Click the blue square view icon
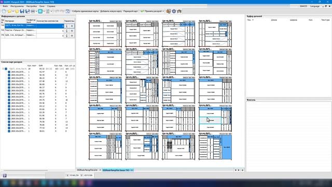The image size is (332, 187). point(40,11)
